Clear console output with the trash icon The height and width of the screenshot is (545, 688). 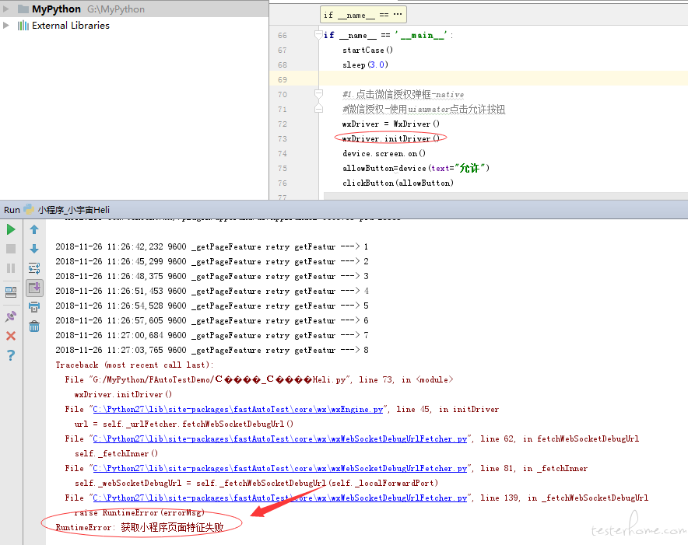pyautogui.click(x=34, y=327)
